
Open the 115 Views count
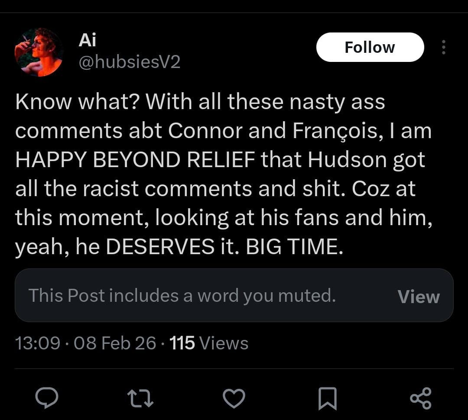coord(208,343)
